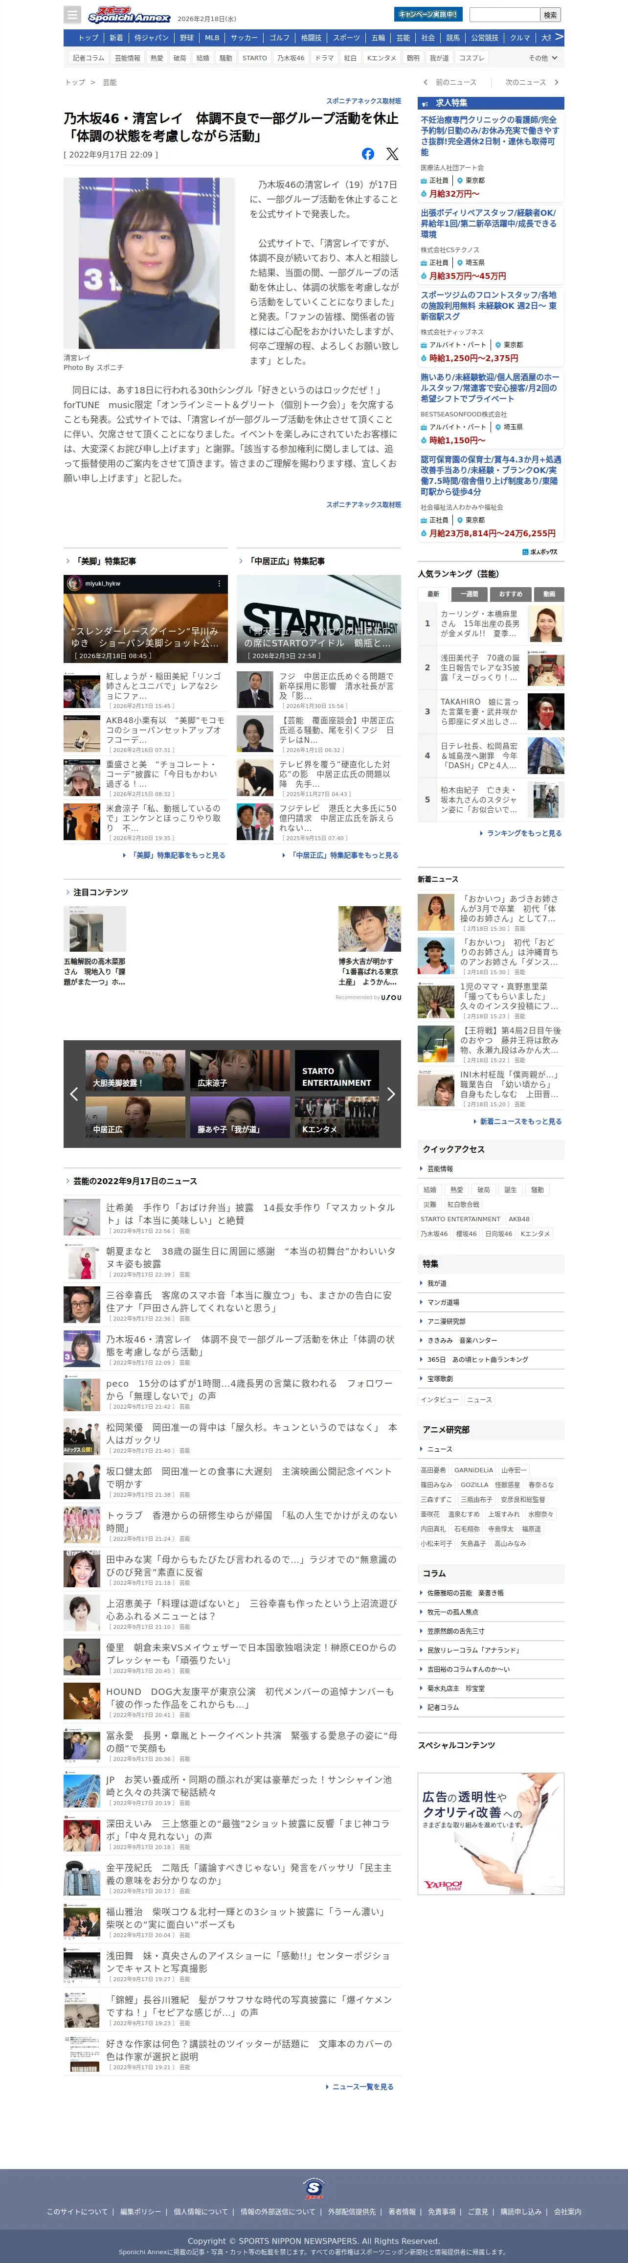Click previous news chevron icon
The height and width of the screenshot is (2263, 628).
coord(426,83)
